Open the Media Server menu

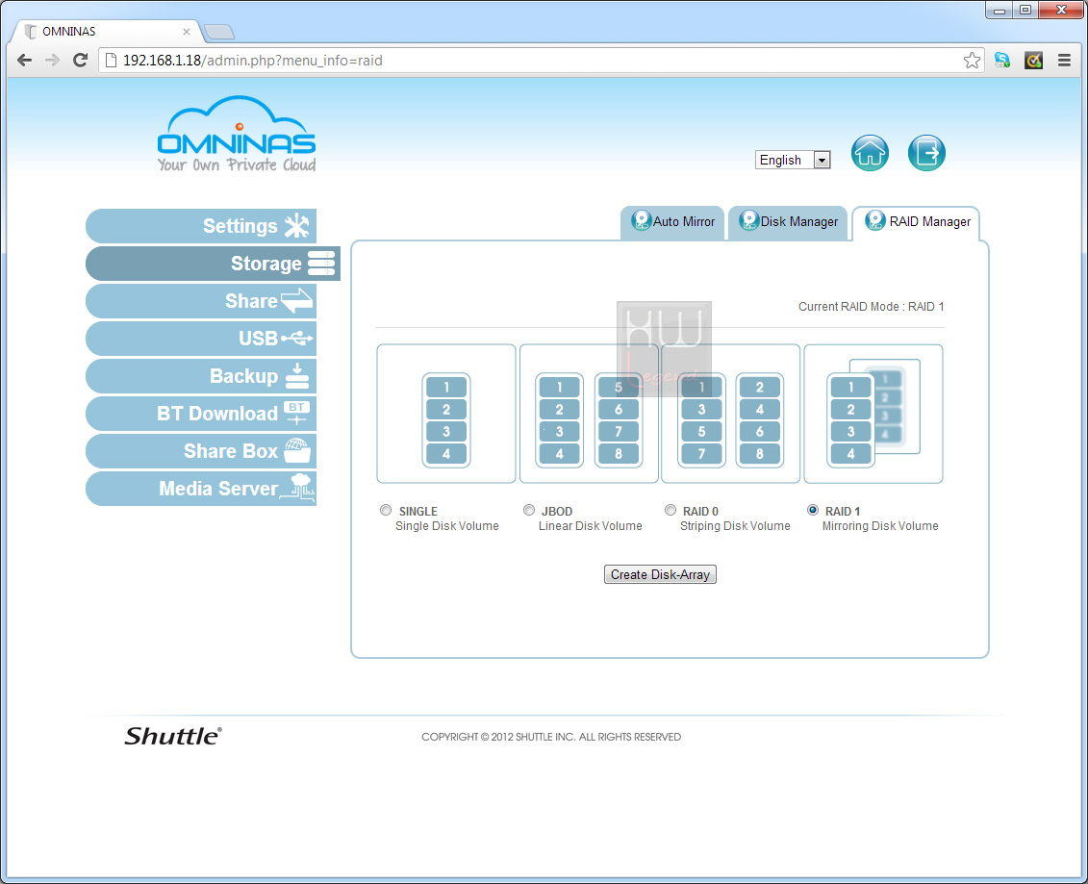(201, 489)
